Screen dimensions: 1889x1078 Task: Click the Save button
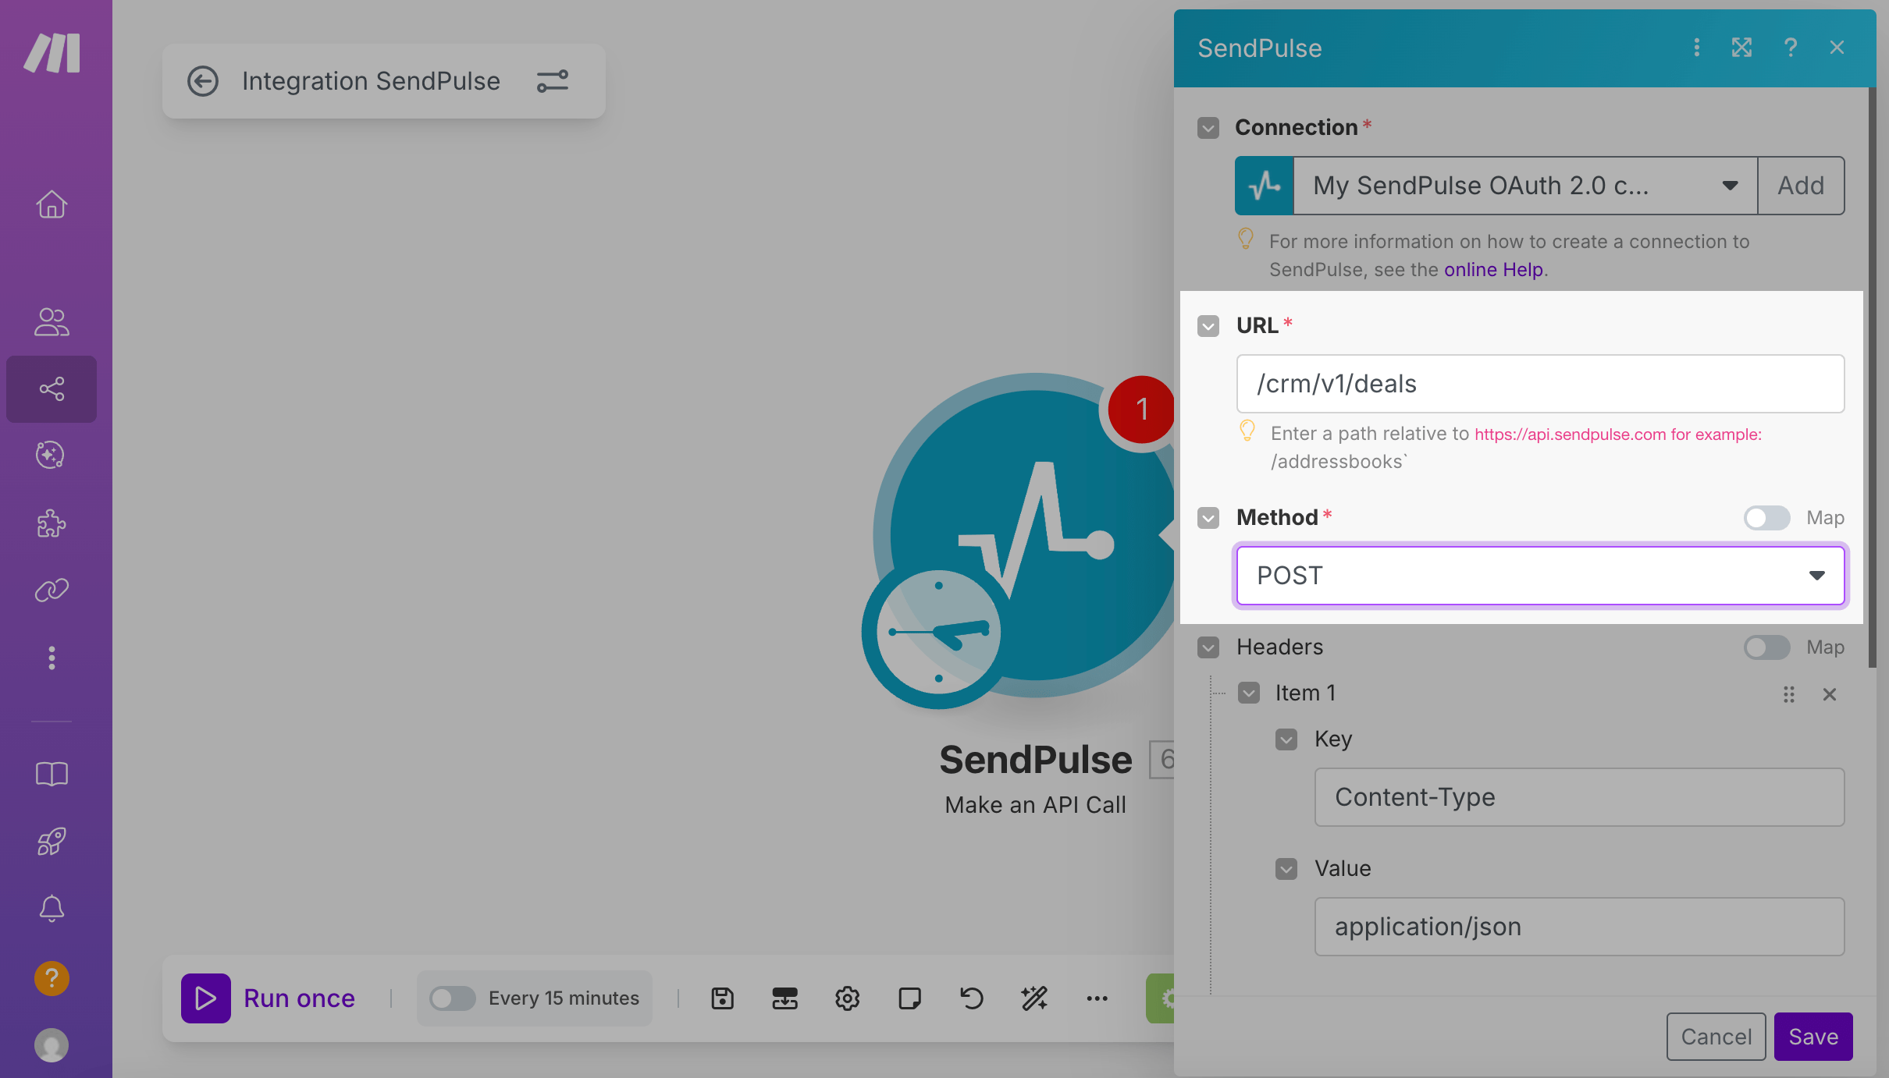click(x=1813, y=1037)
